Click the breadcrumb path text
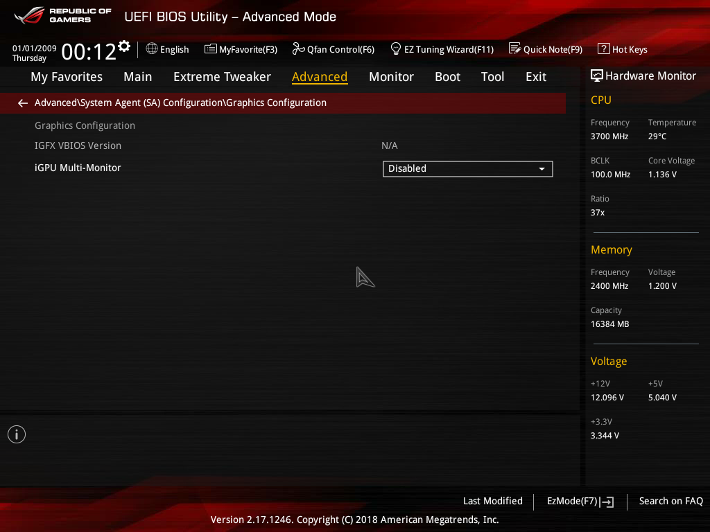Image resolution: width=710 pixels, height=532 pixels. (x=180, y=103)
